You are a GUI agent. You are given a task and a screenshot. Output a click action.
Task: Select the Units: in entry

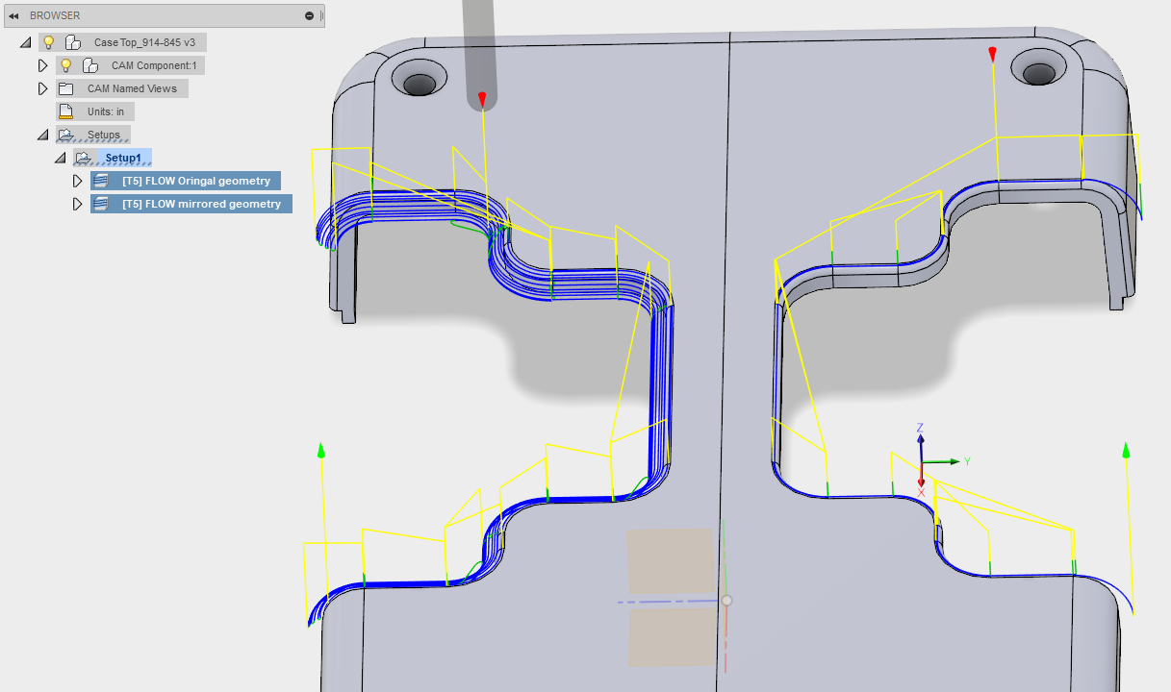(106, 111)
